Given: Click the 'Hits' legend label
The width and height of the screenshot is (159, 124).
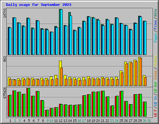Looking at the screenshot, I should [x=155, y=13].
